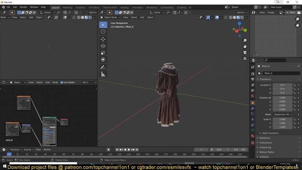Switch to the Shading workspace tab

pos(125,8)
